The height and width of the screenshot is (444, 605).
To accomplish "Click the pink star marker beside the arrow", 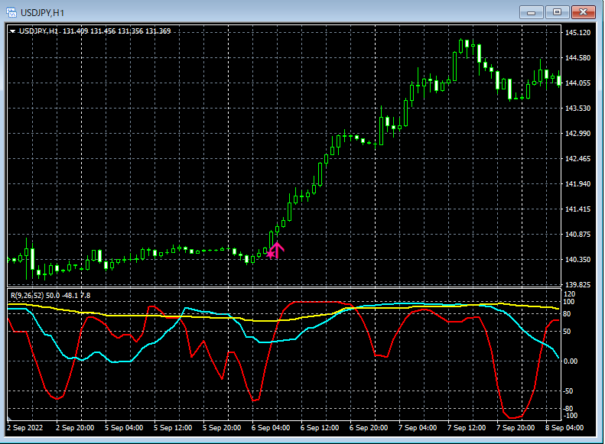I will pos(271,253).
